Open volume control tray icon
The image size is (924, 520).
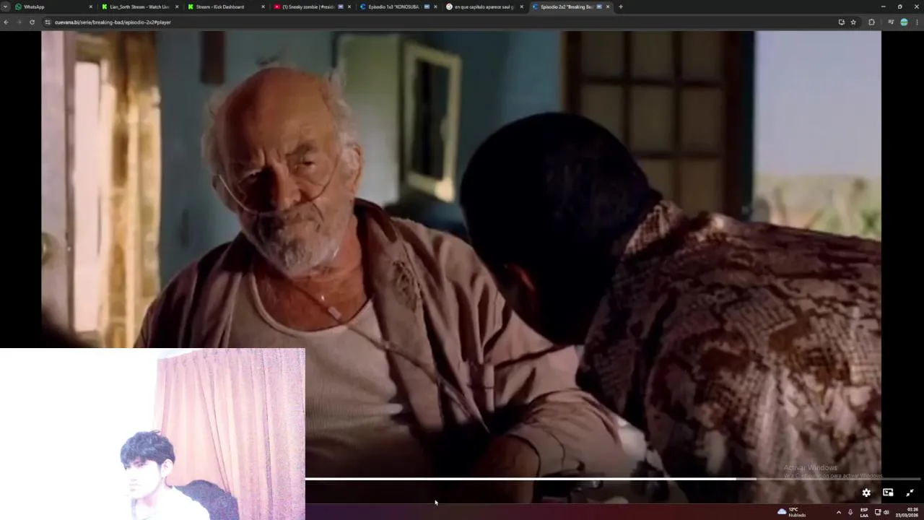[886, 512]
